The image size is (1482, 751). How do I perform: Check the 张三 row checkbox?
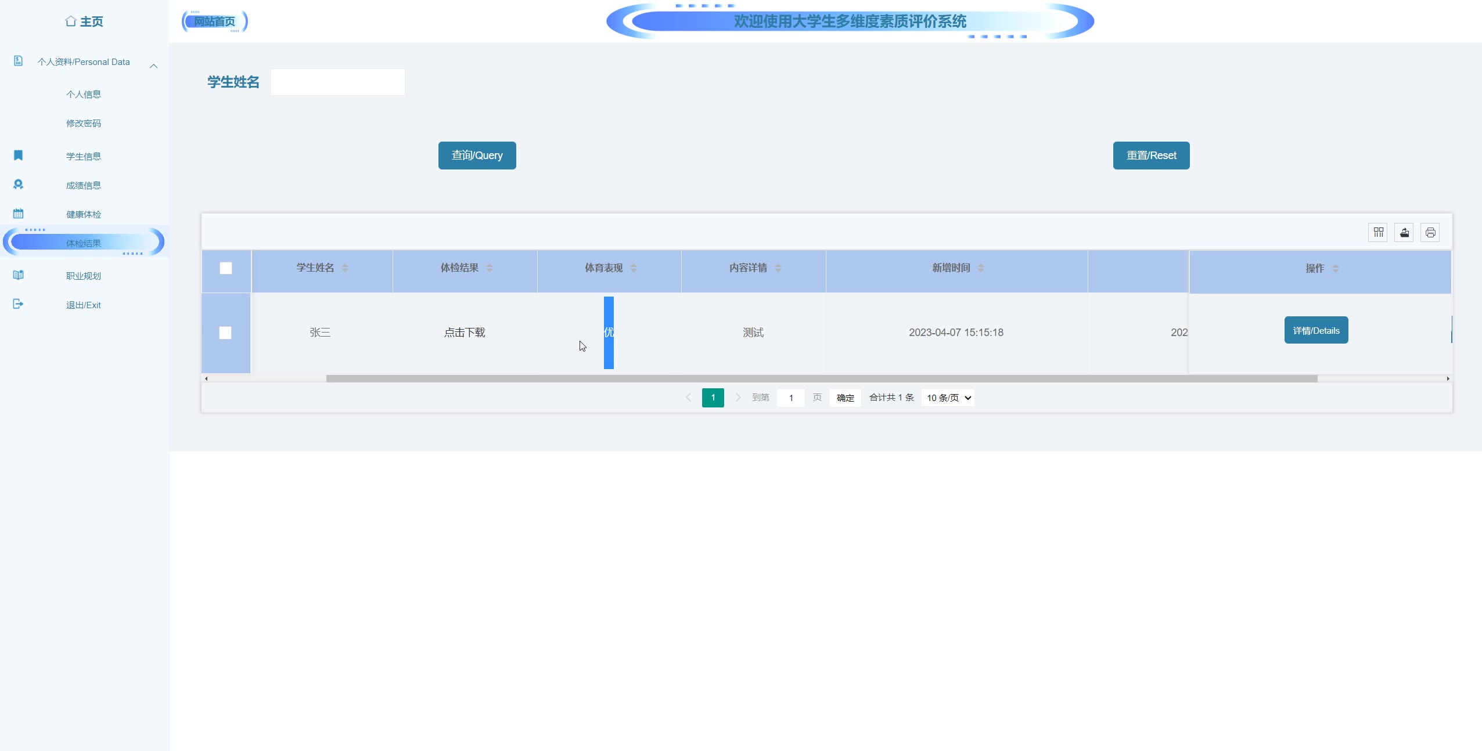(225, 333)
